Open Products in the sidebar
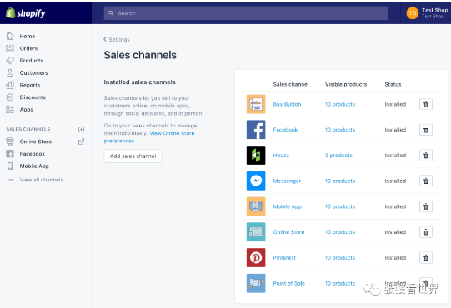The height and width of the screenshot is (308, 451). [32, 61]
